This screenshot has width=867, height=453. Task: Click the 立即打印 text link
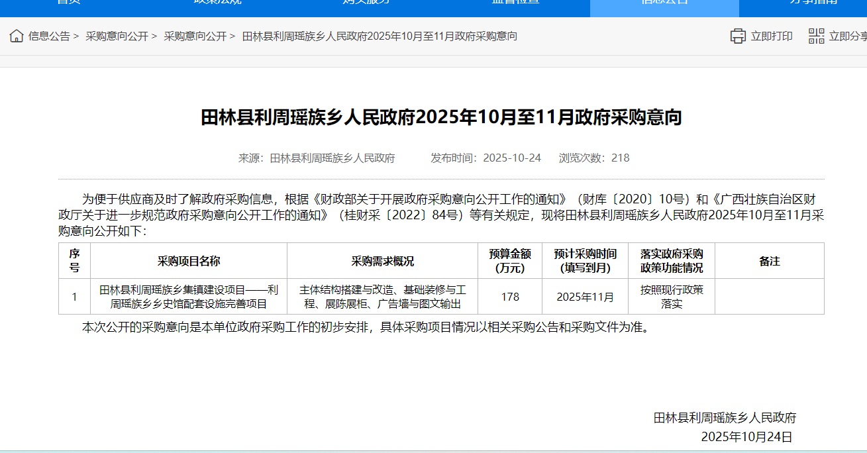coord(771,36)
